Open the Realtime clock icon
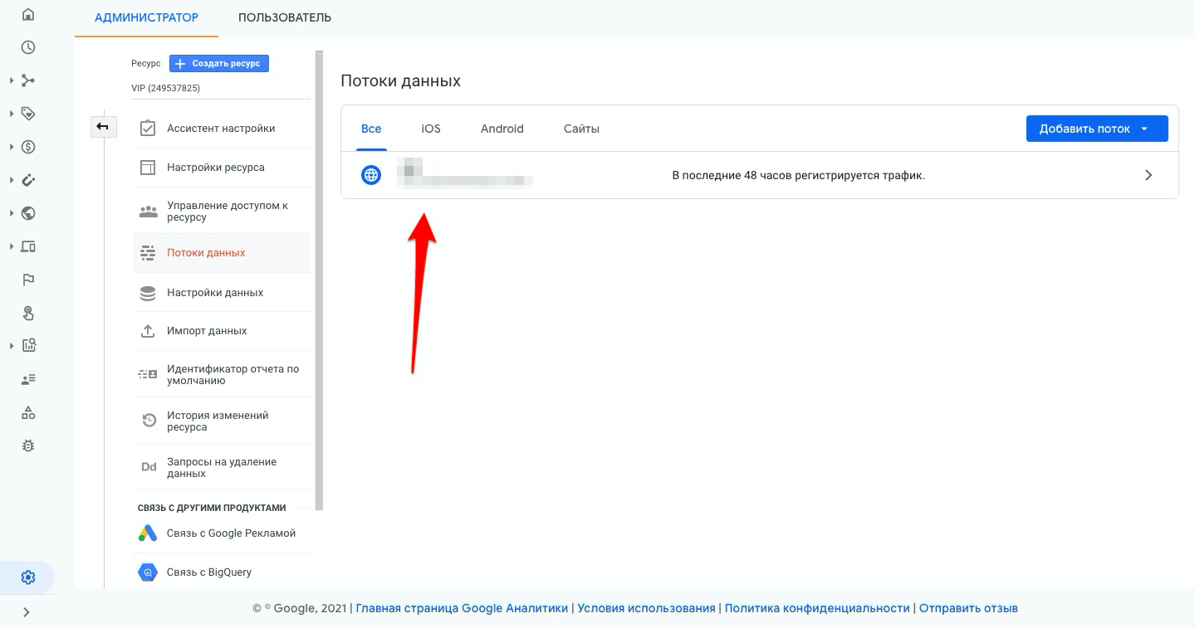The width and height of the screenshot is (1195, 628). (x=28, y=47)
